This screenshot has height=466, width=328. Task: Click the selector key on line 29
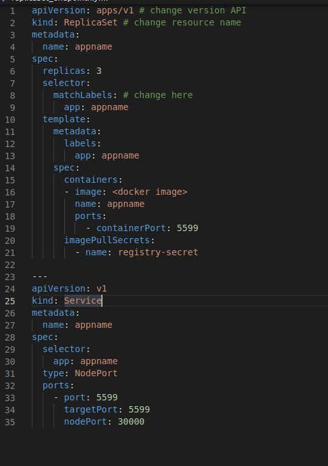click(64, 349)
